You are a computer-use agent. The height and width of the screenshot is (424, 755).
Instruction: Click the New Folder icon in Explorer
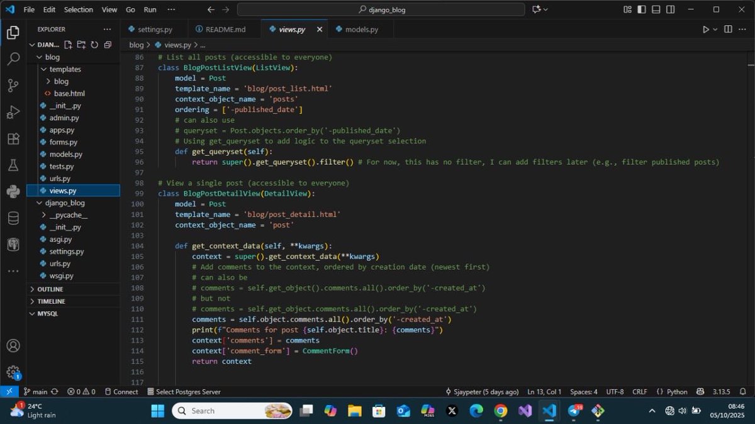coord(81,45)
